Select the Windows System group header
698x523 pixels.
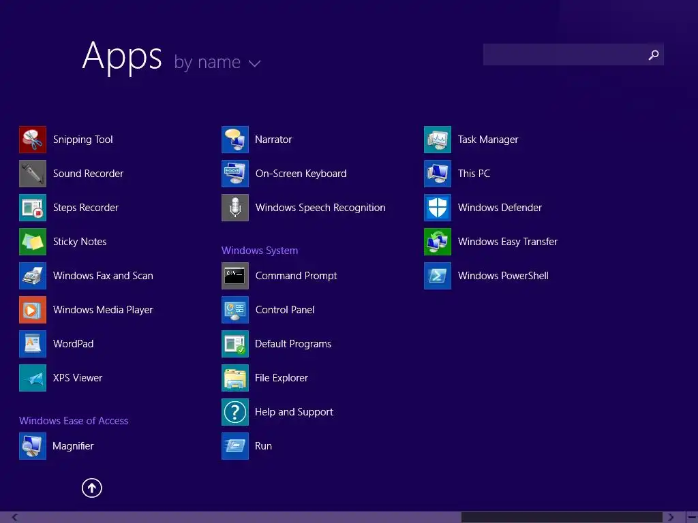click(260, 251)
